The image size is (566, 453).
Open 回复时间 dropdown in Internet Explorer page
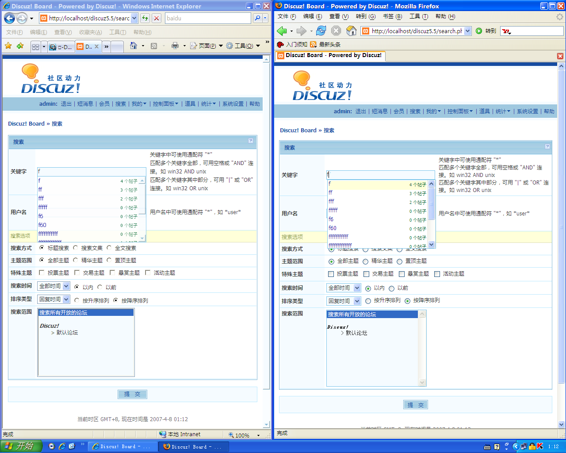[54, 299]
